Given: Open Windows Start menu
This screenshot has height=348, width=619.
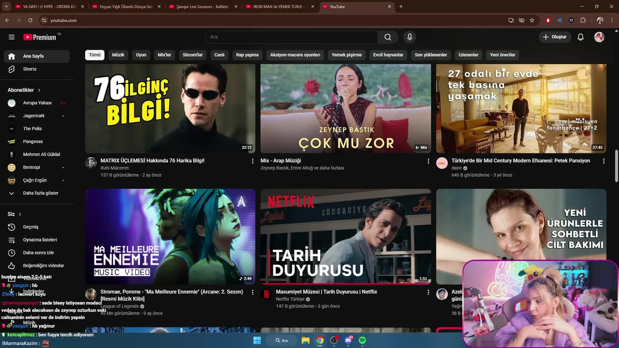Looking at the screenshot, I should tap(257, 340).
